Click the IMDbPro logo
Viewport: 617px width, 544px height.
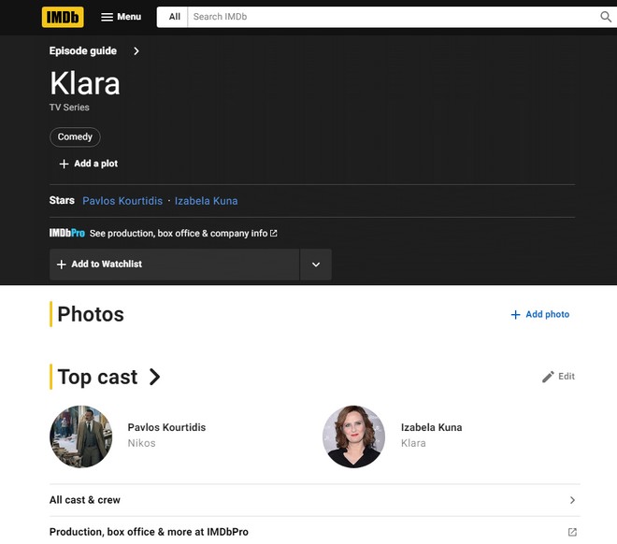(66, 234)
